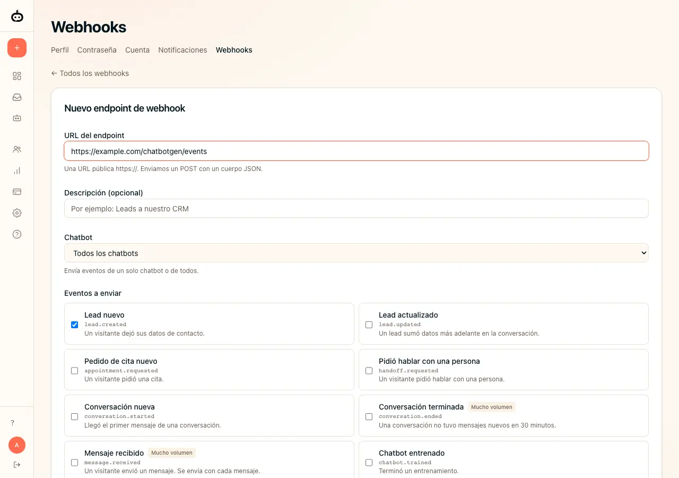This screenshot has height=478, width=679.
Task: Uncheck the Lead nuevo checkbox
Action: (75, 325)
